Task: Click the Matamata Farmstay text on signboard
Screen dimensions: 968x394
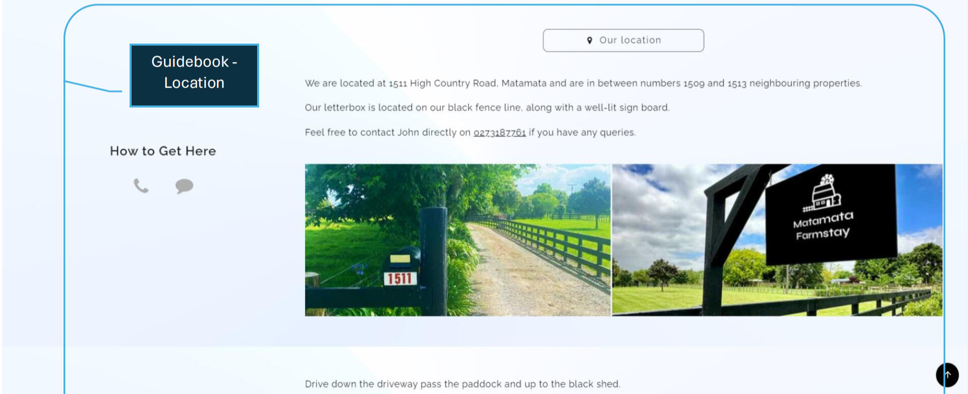Action: [823, 225]
